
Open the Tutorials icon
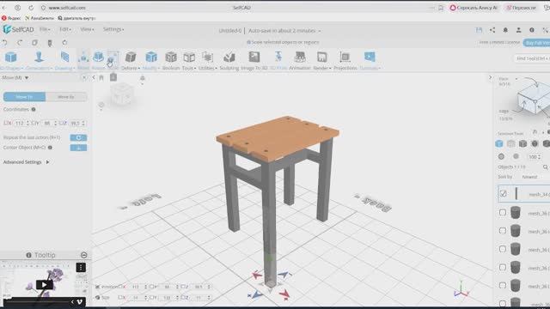[370, 57]
